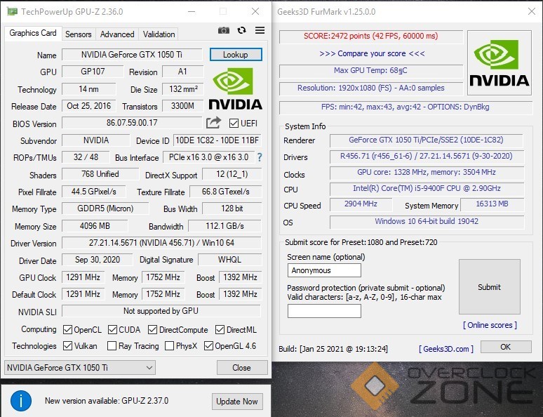Click the NVIDIA logo in GPU-Z
The image size is (543, 417).
click(x=236, y=88)
